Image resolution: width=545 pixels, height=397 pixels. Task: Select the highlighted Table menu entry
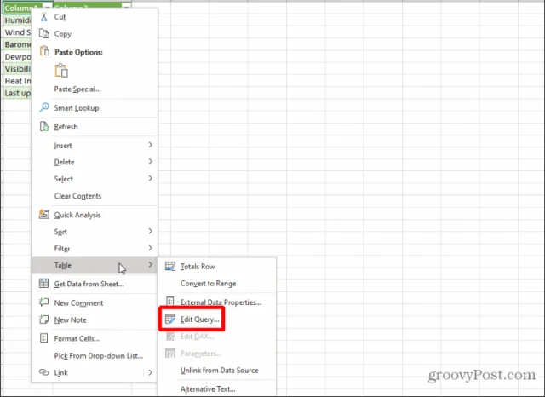(x=95, y=265)
